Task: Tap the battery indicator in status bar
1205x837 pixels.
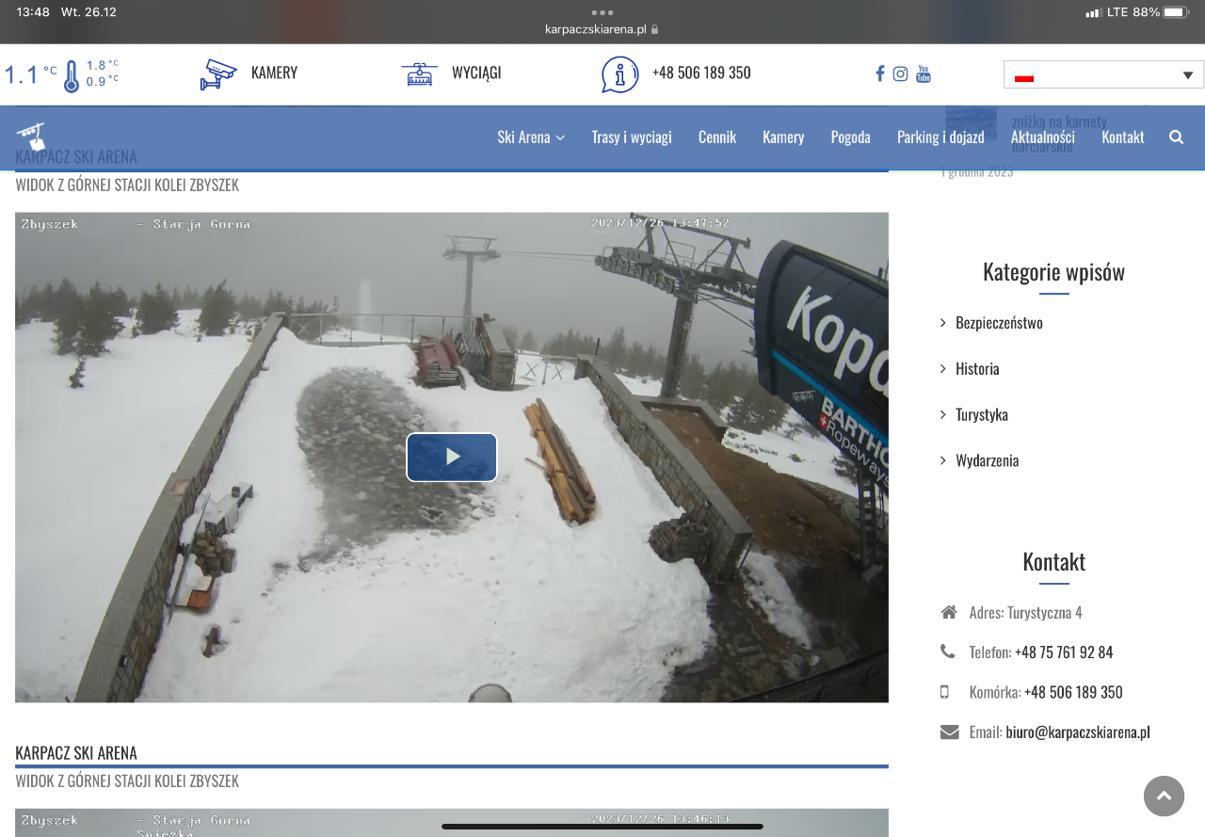Action: point(1177,12)
